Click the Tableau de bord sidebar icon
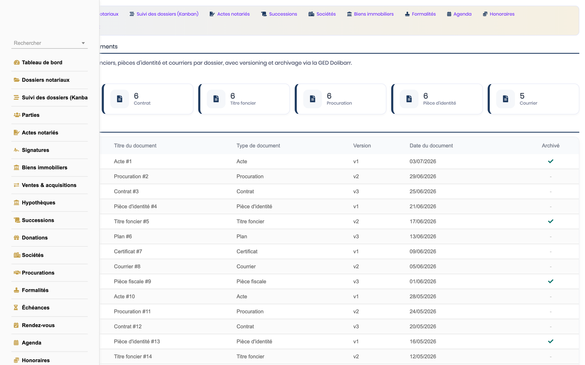The width and height of the screenshot is (585, 365). [x=17, y=63]
